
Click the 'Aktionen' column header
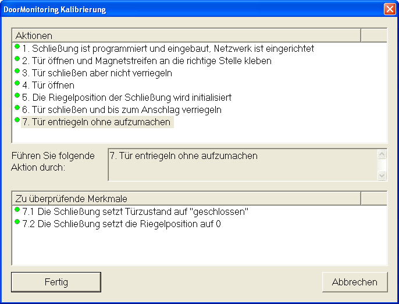186,36
